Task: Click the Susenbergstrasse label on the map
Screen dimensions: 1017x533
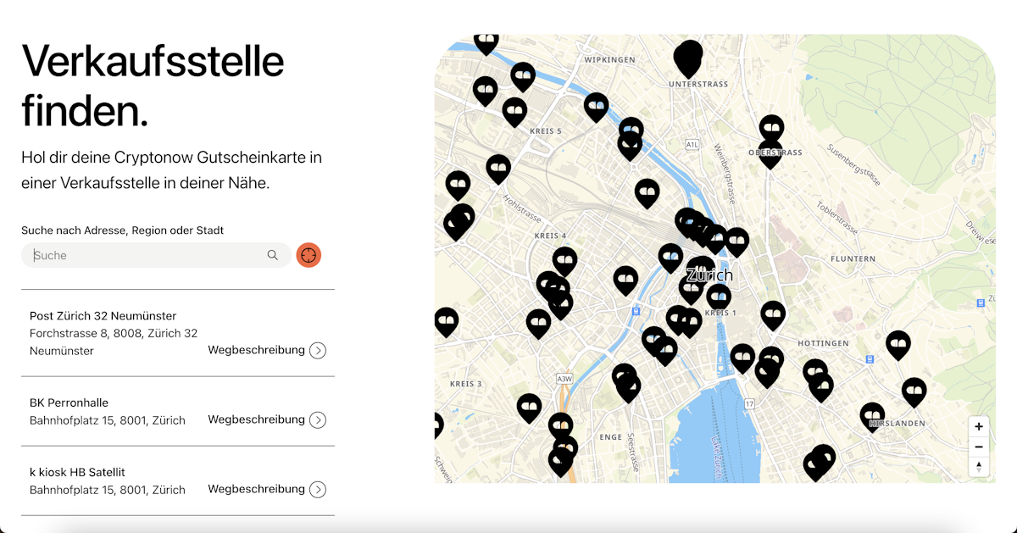Action: point(853,163)
